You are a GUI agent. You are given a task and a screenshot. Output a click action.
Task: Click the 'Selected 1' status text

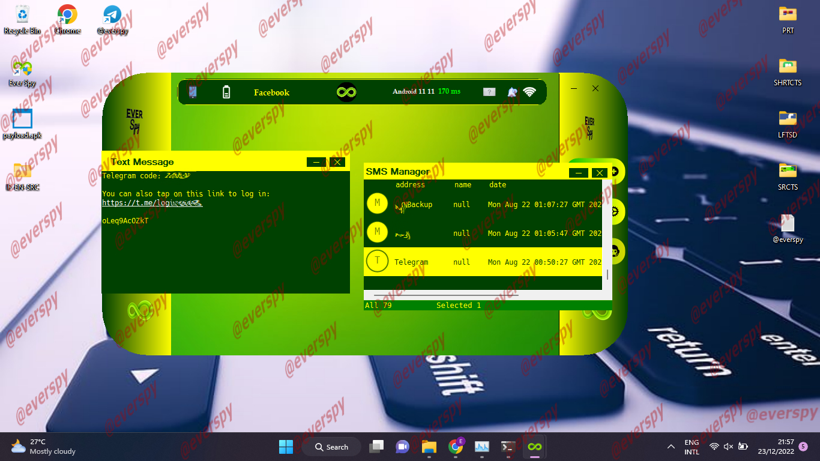tap(459, 306)
